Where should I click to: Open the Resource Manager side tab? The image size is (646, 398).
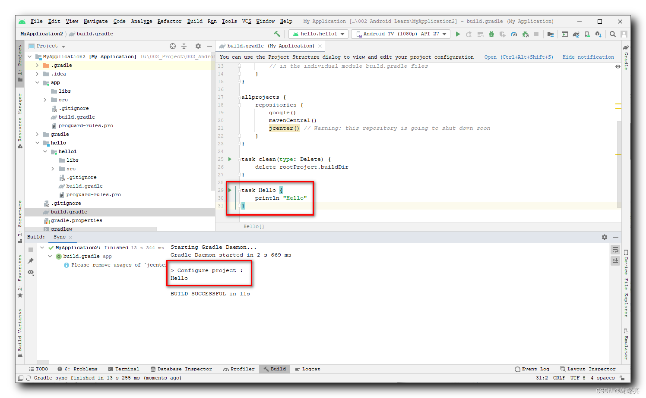(x=20, y=121)
